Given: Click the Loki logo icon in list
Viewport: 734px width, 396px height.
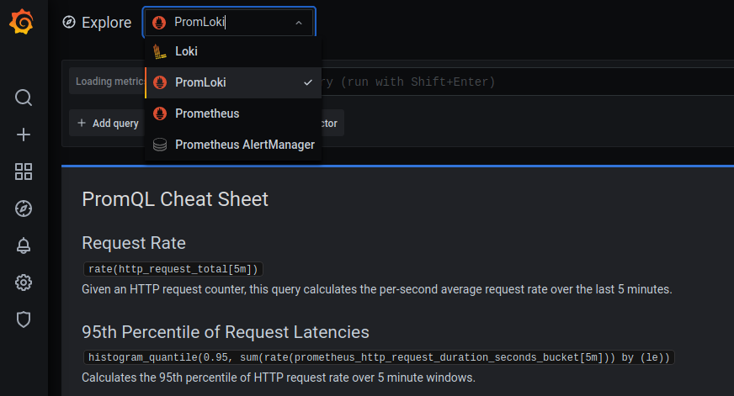Looking at the screenshot, I should click(x=160, y=51).
